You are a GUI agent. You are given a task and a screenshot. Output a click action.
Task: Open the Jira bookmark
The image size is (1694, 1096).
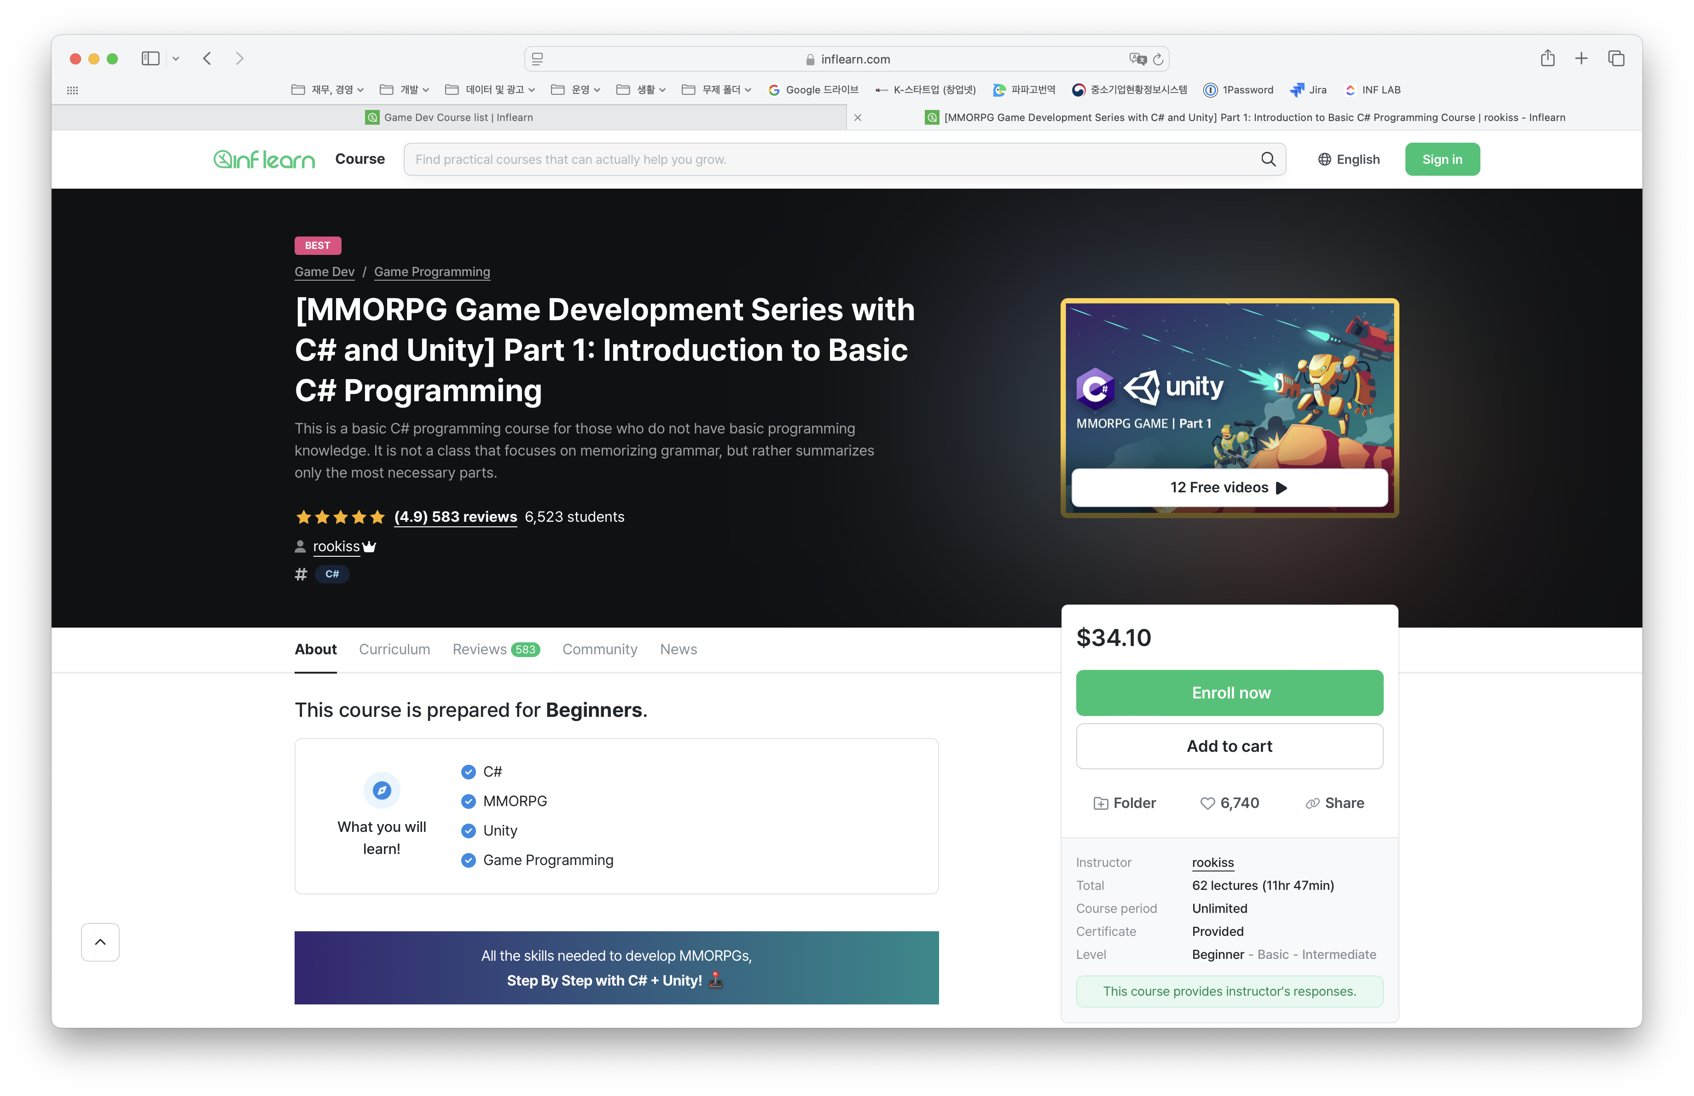tap(1308, 90)
